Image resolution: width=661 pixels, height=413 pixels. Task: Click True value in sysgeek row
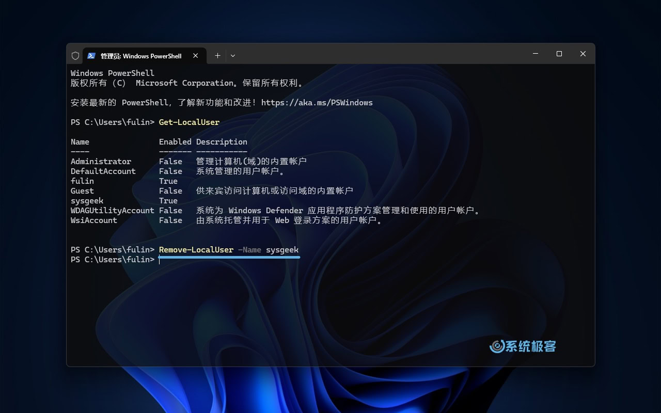tap(168, 201)
